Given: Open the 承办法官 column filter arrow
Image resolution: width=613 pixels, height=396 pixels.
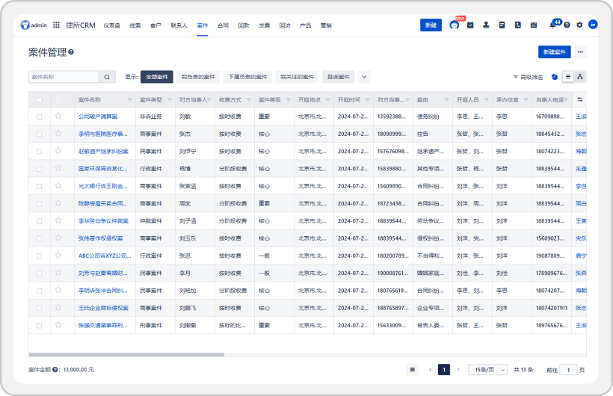Looking at the screenshot, I should click(526, 100).
